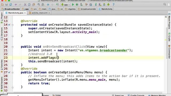Click the Help question mark icon
171x96 pixels.
pos(114,5)
